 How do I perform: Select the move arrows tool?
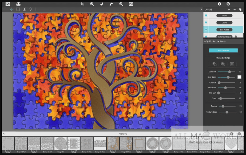pyautogui.click(x=12, y=9)
